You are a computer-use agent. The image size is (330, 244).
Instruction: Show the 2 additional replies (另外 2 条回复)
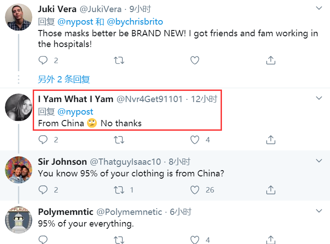click(x=64, y=79)
